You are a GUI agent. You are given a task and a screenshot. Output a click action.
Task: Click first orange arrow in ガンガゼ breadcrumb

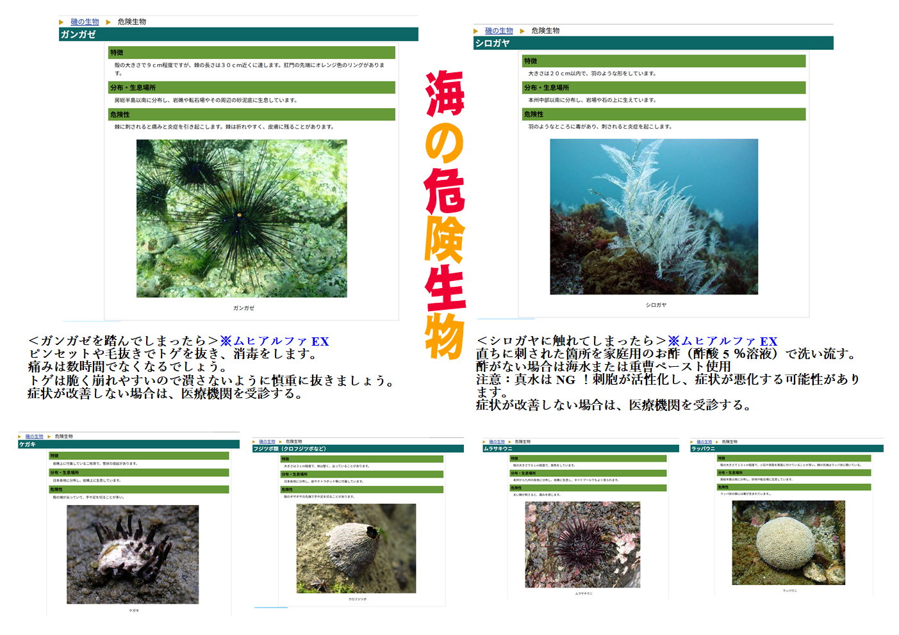62,22
